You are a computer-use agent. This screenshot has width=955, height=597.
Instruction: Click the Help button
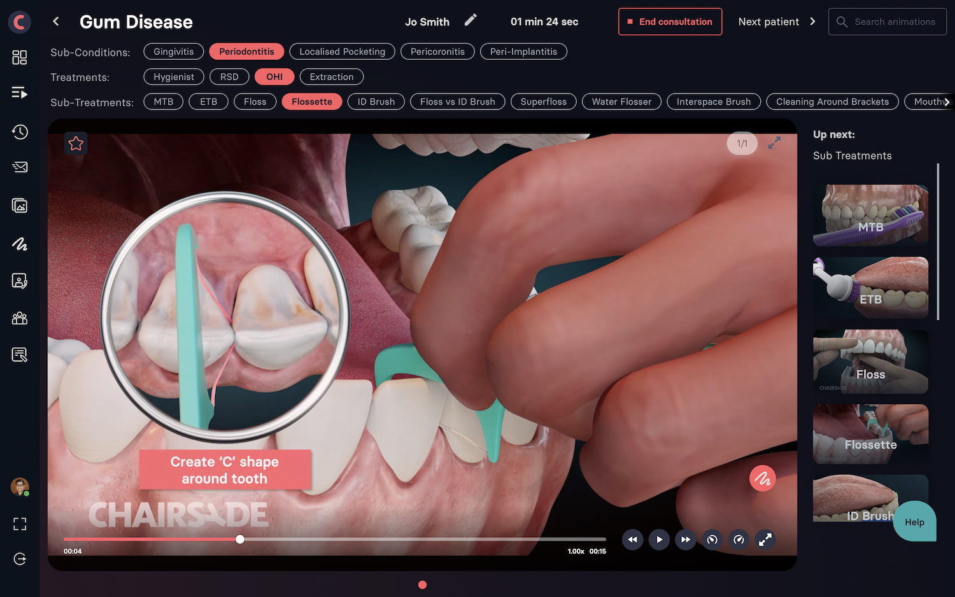click(914, 521)
